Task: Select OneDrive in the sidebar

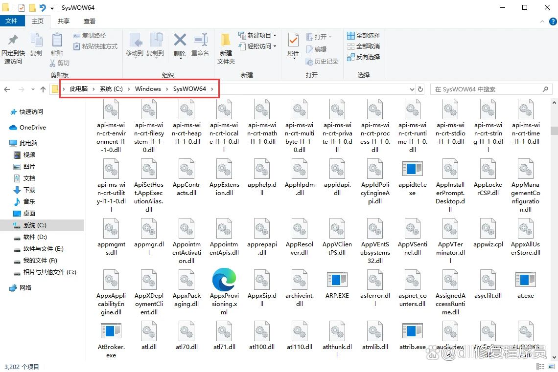Action: click(x=28, y=128)
